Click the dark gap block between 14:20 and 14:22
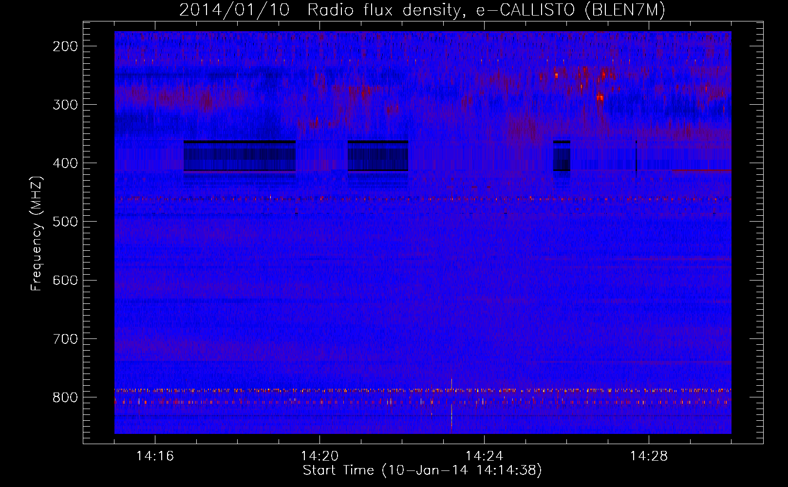 point(378,156)
